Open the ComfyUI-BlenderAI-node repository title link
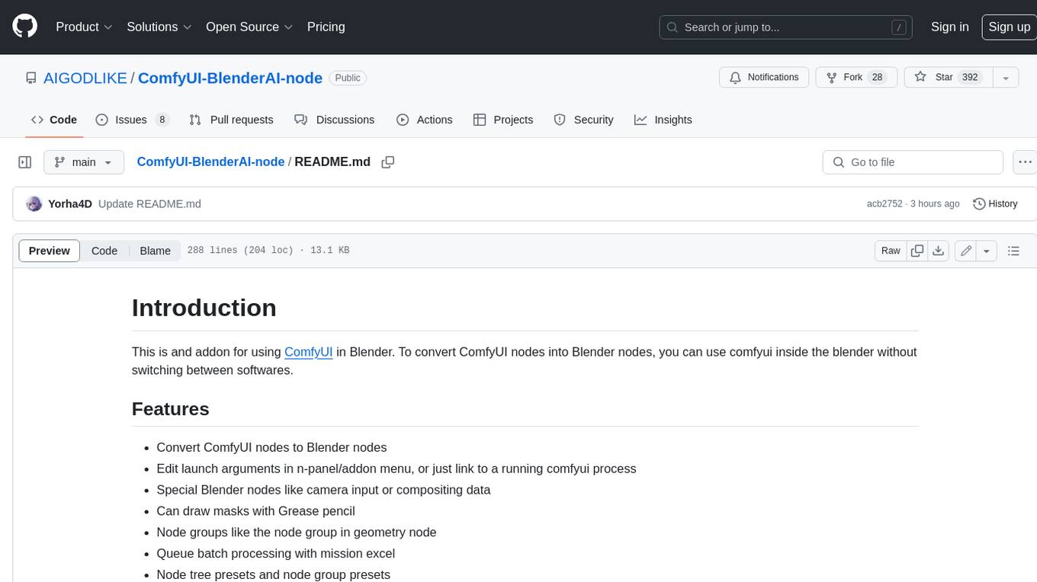 click(230, 78)
